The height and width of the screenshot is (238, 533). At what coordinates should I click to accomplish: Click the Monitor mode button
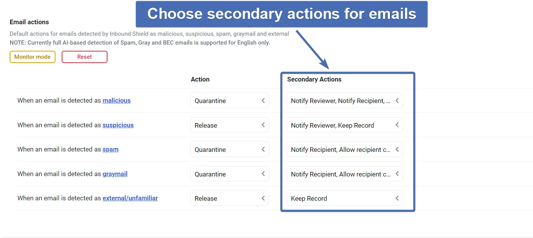[x=32, y=57]
